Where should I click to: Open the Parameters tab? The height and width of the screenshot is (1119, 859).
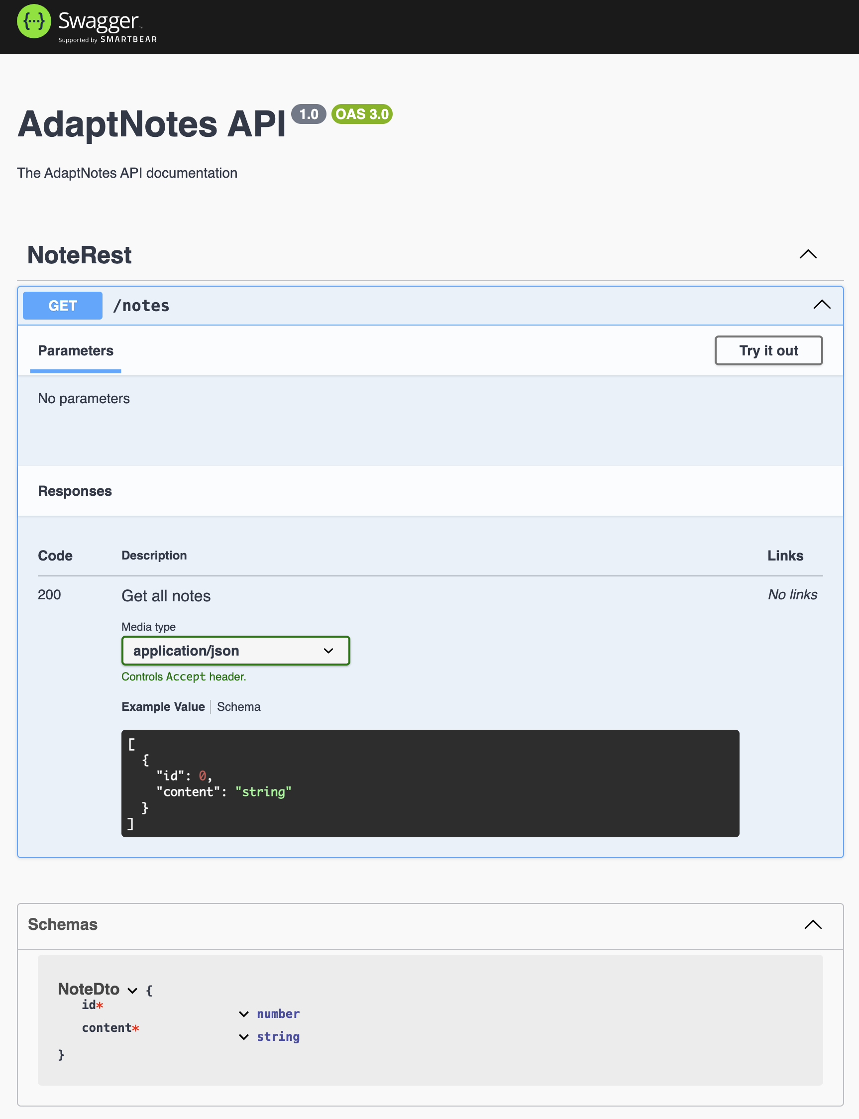(x=75, y=350)
